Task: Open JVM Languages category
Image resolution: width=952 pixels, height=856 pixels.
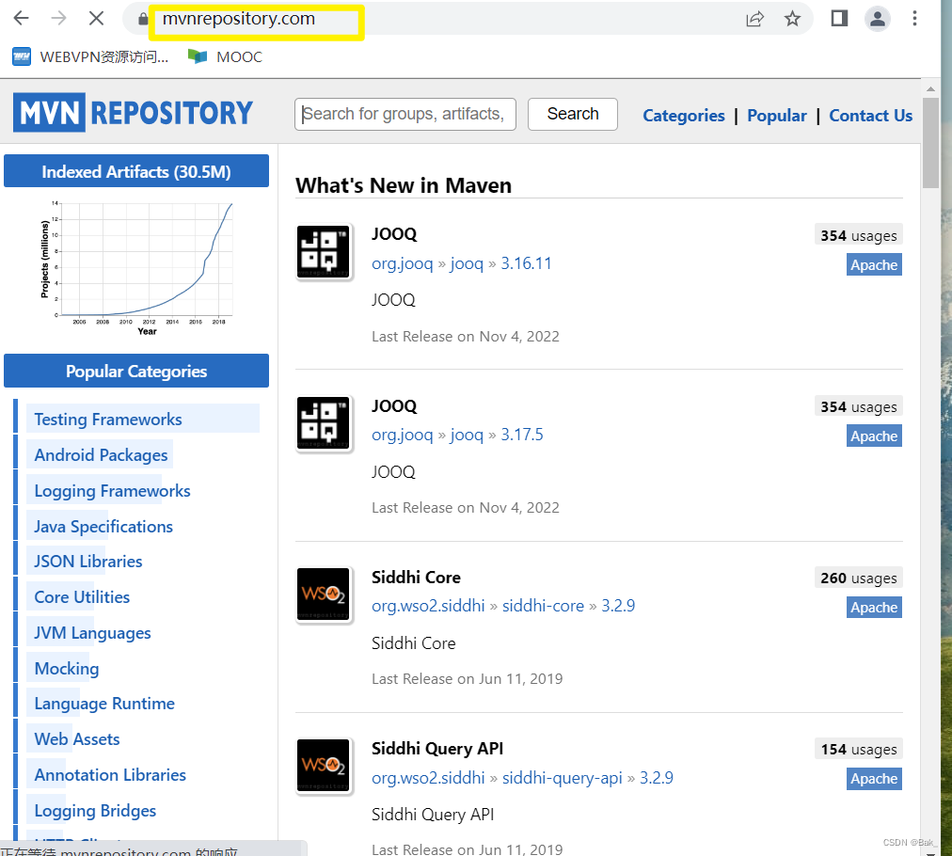Action: coord(92,633)
